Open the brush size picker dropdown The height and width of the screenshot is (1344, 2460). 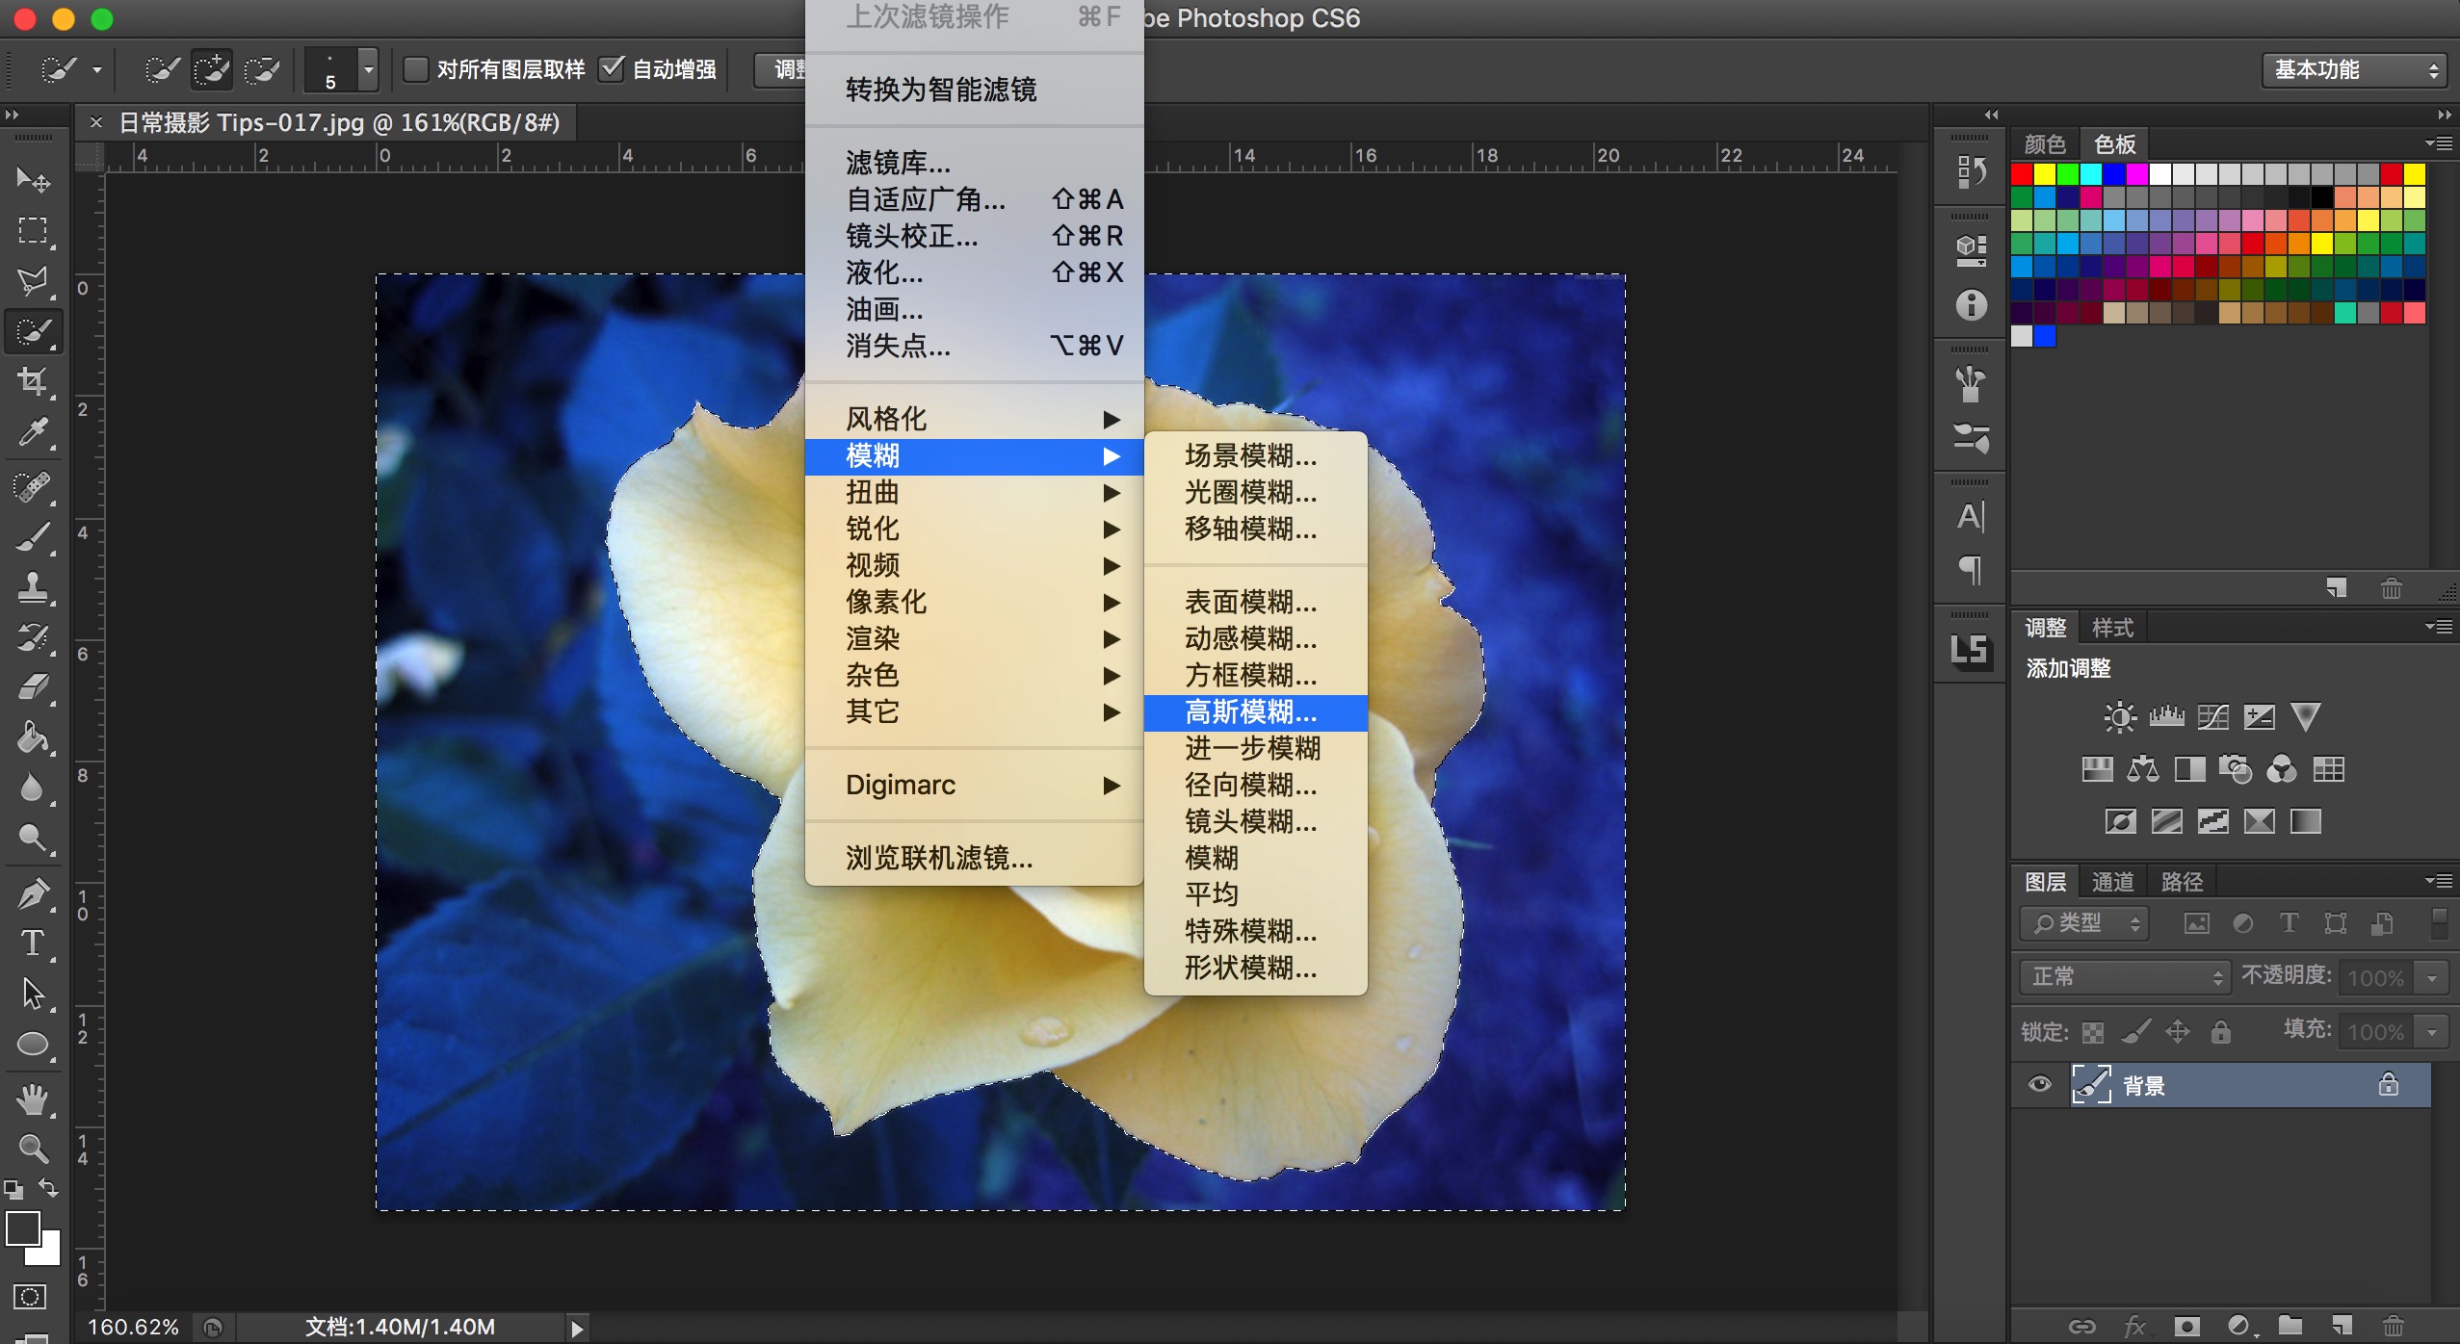(x=368, y=69)
